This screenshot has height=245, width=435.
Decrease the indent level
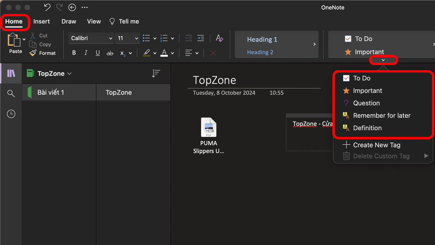189,38
